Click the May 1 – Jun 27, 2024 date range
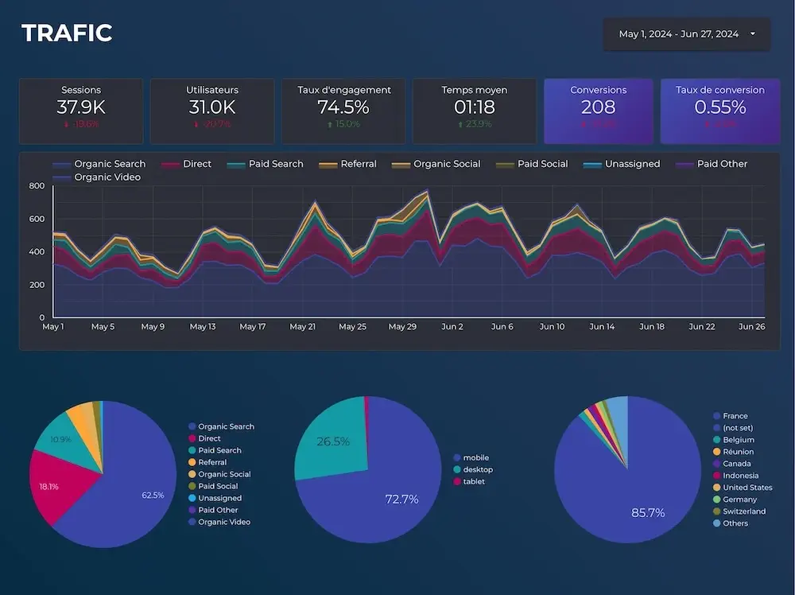This screenshot has height=595, width=795. (678, 34)
